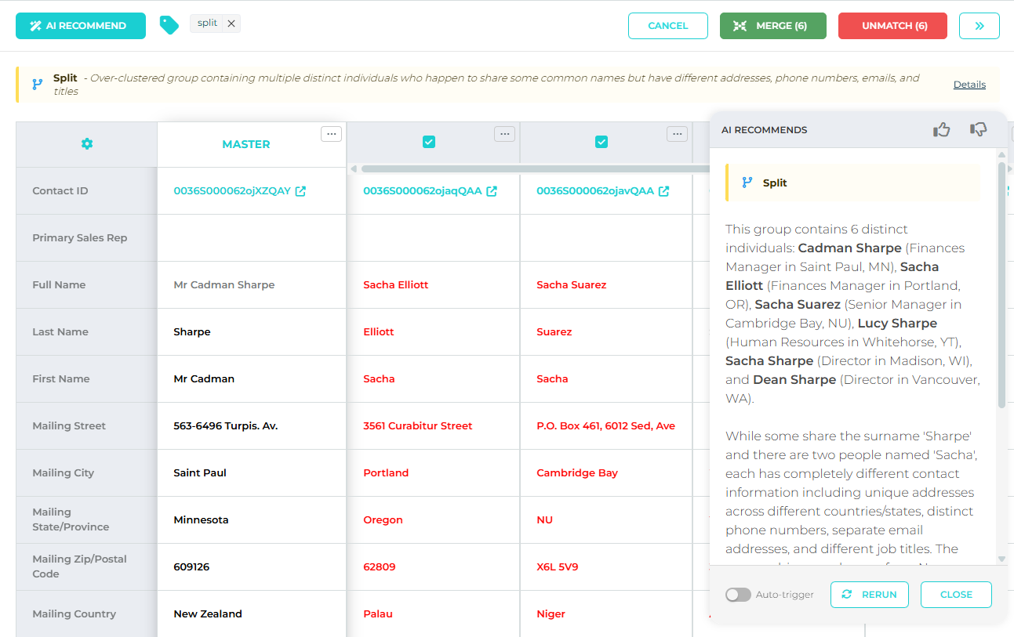Select the 'Suarez' last name cell
Screen dimensions: 1014x637
[606, 332]
